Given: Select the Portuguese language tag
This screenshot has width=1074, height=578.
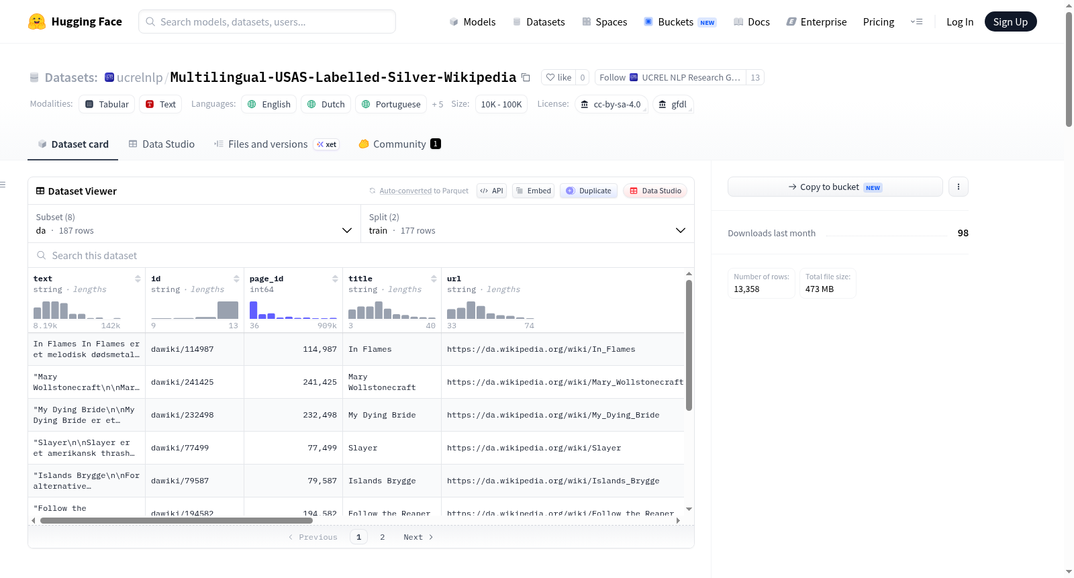Looking at the screenshot, I should (x=391, y=104).
